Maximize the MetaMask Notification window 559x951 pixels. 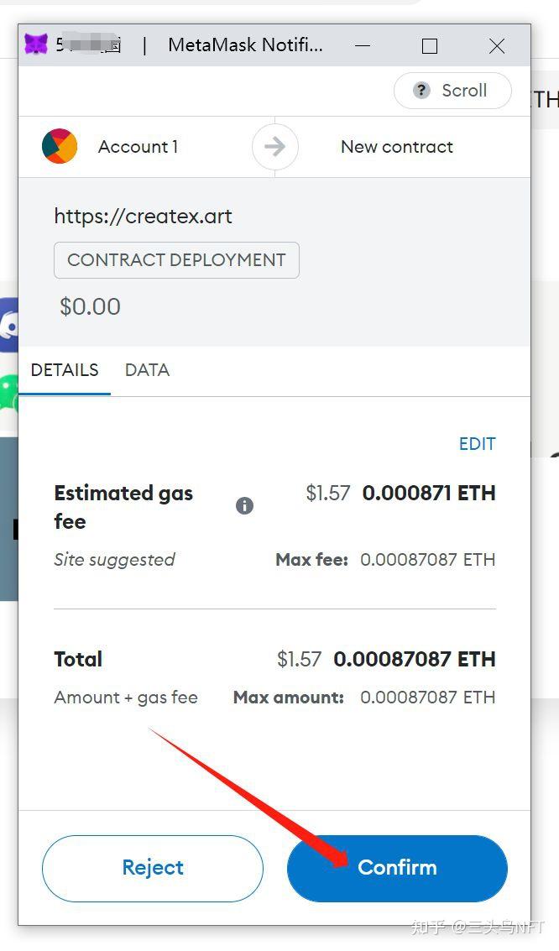tap(429, 45)
